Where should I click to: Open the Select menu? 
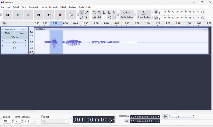point(16,7)
